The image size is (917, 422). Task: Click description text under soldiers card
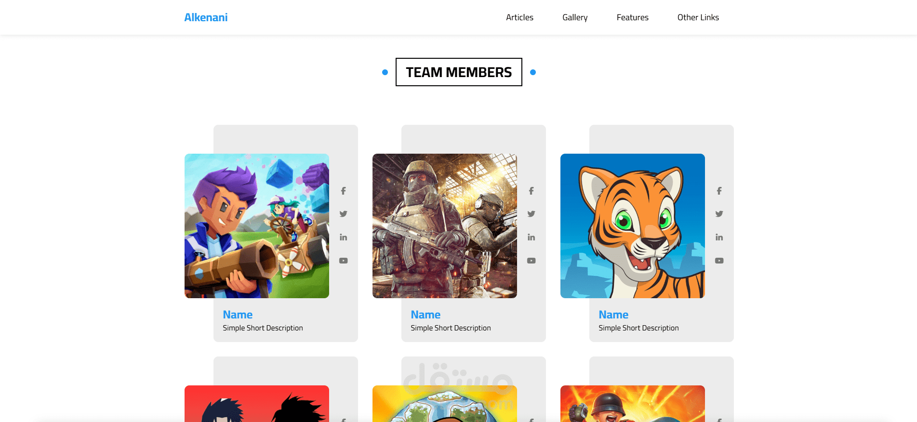pos(451,328)
